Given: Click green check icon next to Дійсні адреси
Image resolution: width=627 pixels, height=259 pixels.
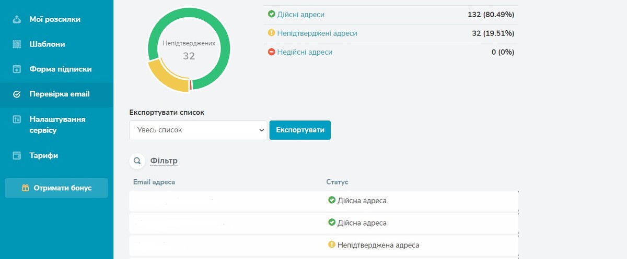Looking at the screenshot, I should [x=271, y=14].
